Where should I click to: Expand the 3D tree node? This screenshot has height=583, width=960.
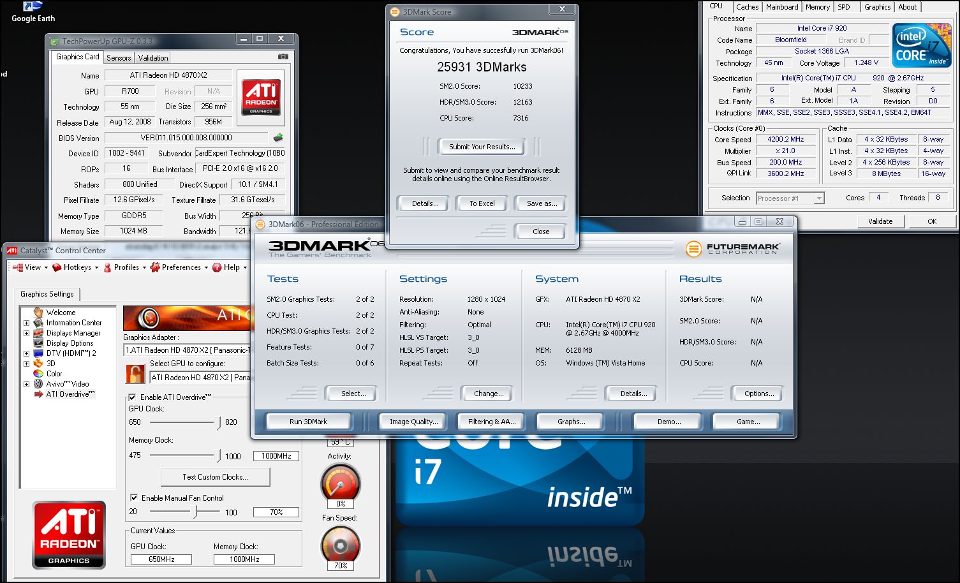(x=26, y=364)
